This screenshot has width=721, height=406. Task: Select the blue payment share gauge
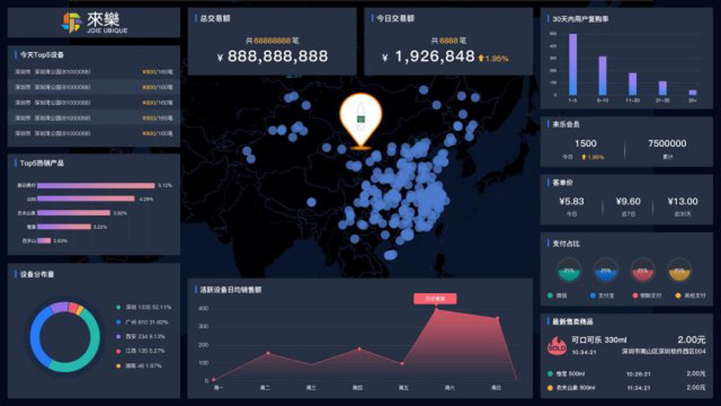[x=606, y=270]
